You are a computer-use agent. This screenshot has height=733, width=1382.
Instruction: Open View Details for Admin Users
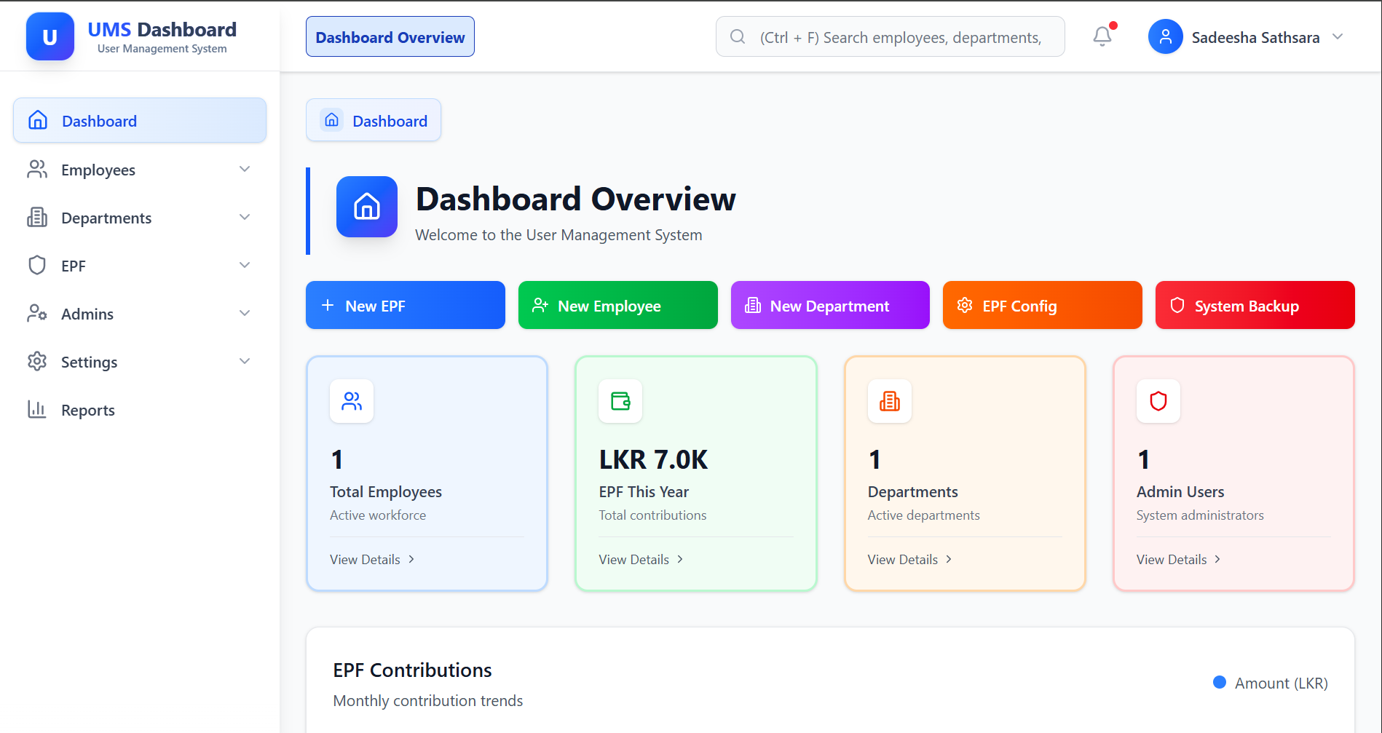pyautogui.click(x=1179, y=559)
